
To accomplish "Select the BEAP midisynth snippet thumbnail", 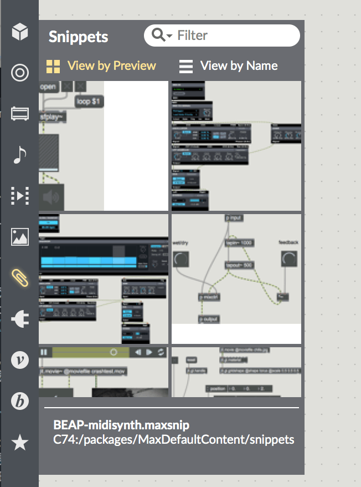I will pos(236,146).
